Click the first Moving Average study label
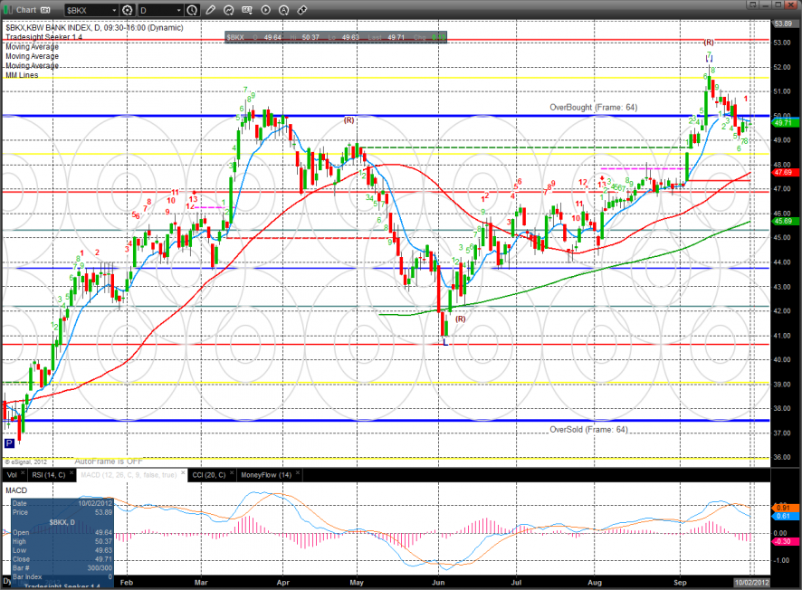Screen dimensions: 802x590 coord(33,46)
